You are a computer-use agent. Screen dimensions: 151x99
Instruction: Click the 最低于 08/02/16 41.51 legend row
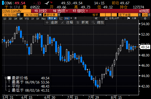[x=29, y=90]
